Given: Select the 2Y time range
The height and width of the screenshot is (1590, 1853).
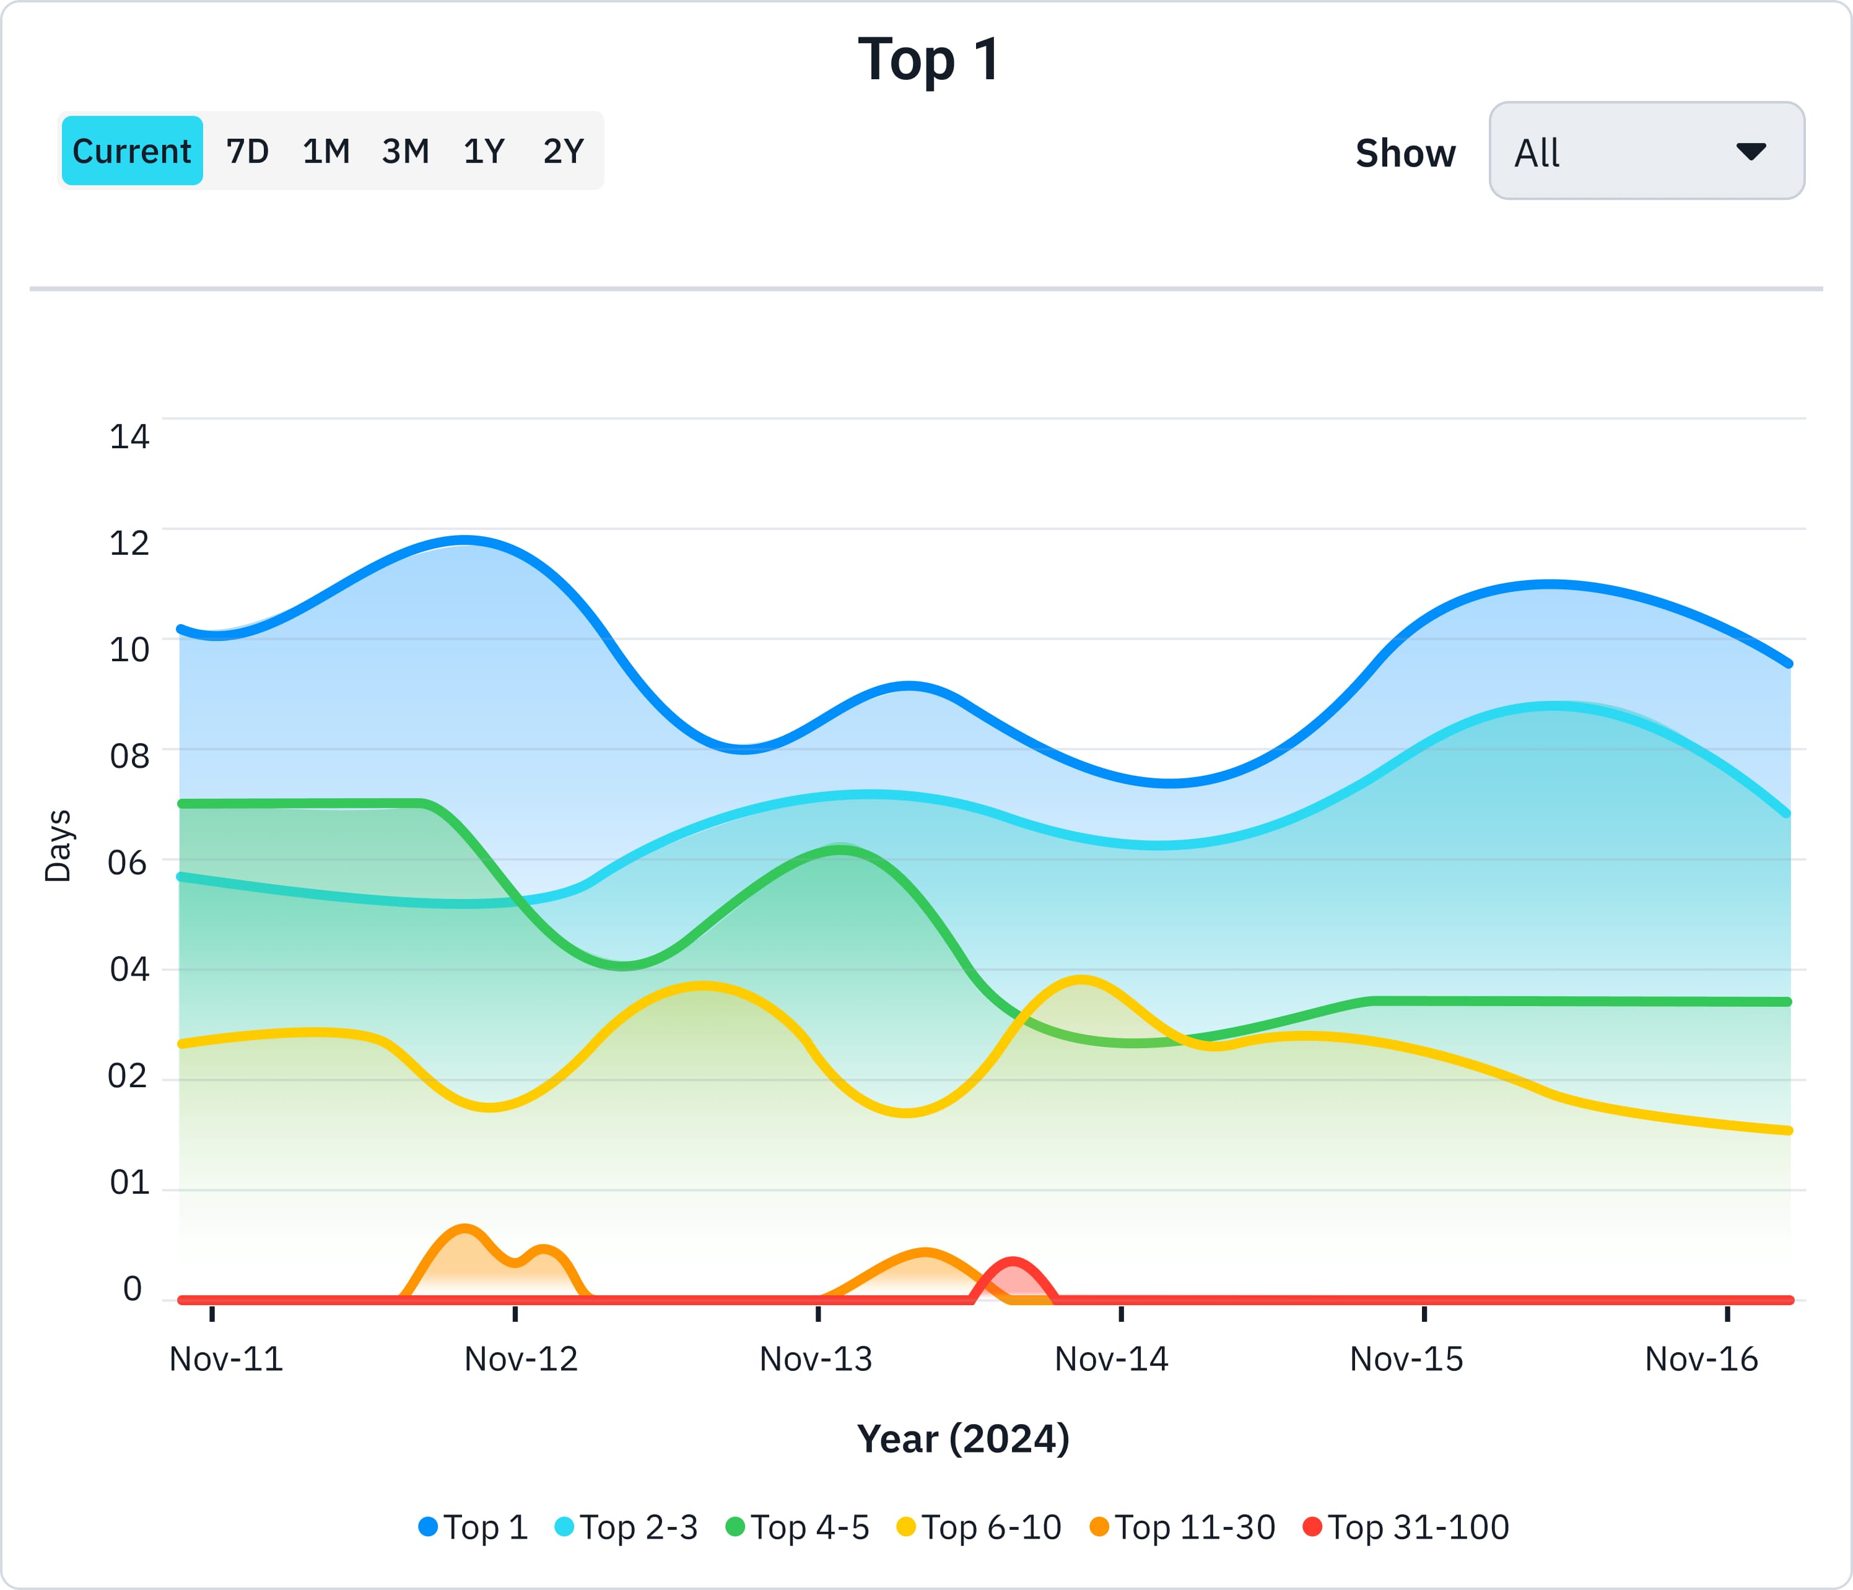Looking at the screenshot, I should pyautogui.click(x=564, y=151).
